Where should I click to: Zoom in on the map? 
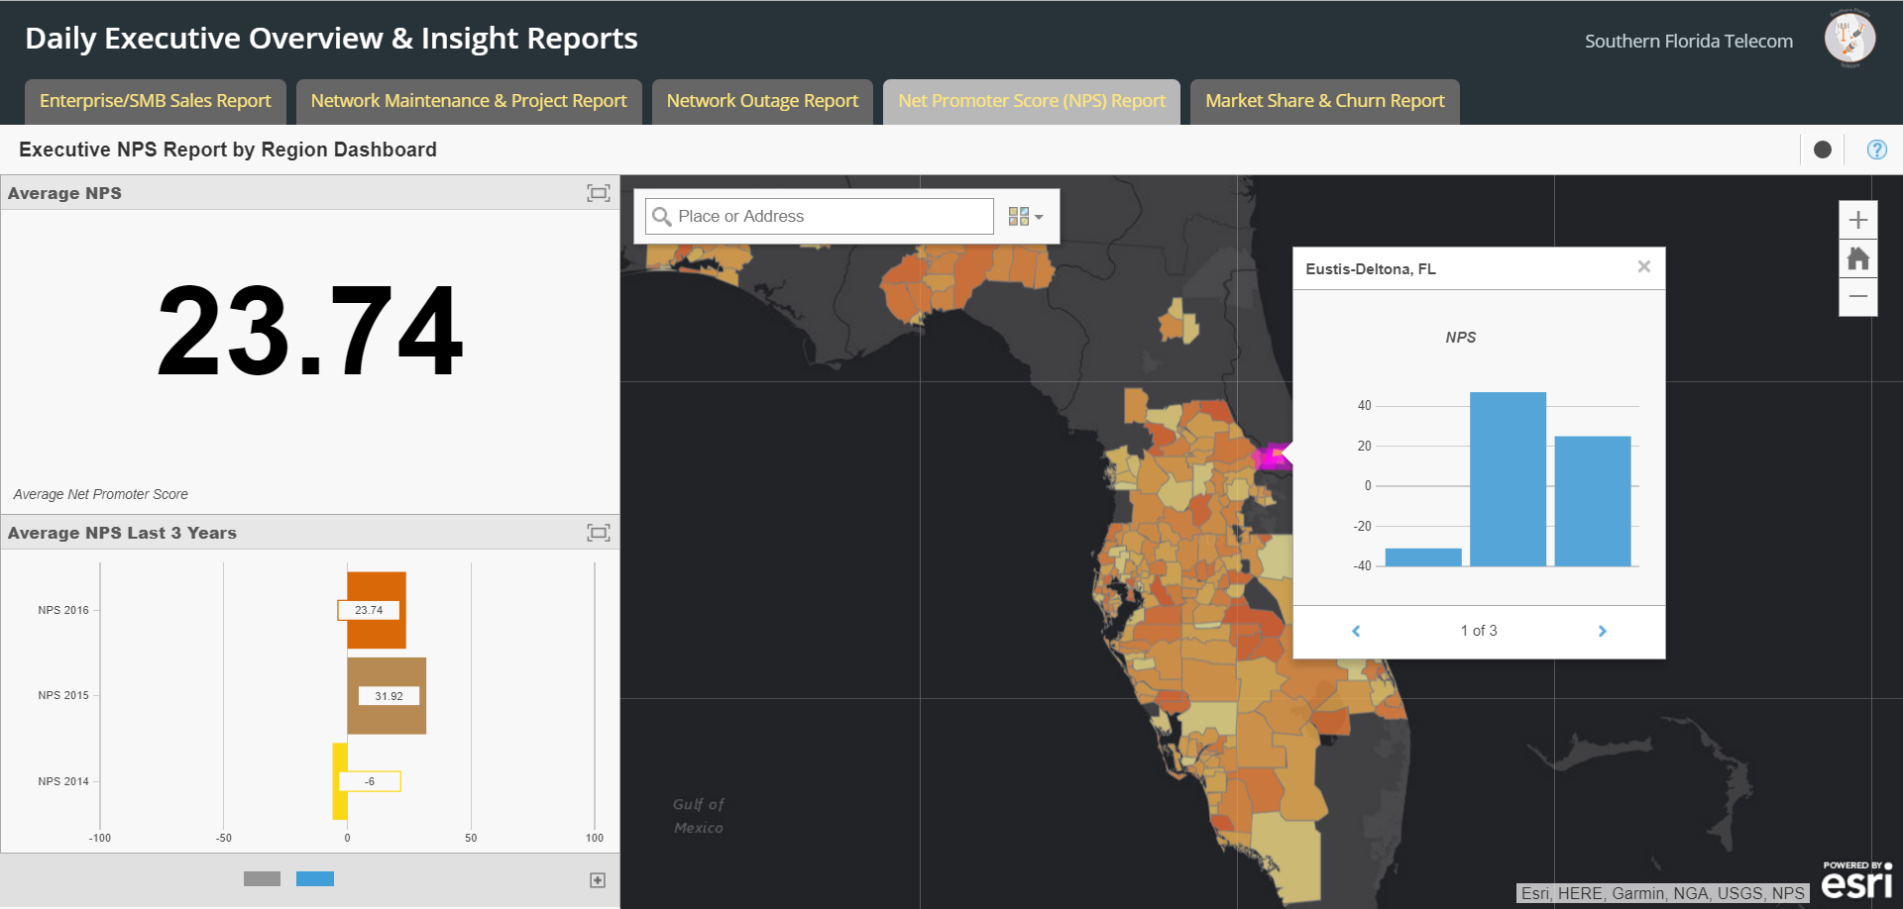pos(1857,220)
